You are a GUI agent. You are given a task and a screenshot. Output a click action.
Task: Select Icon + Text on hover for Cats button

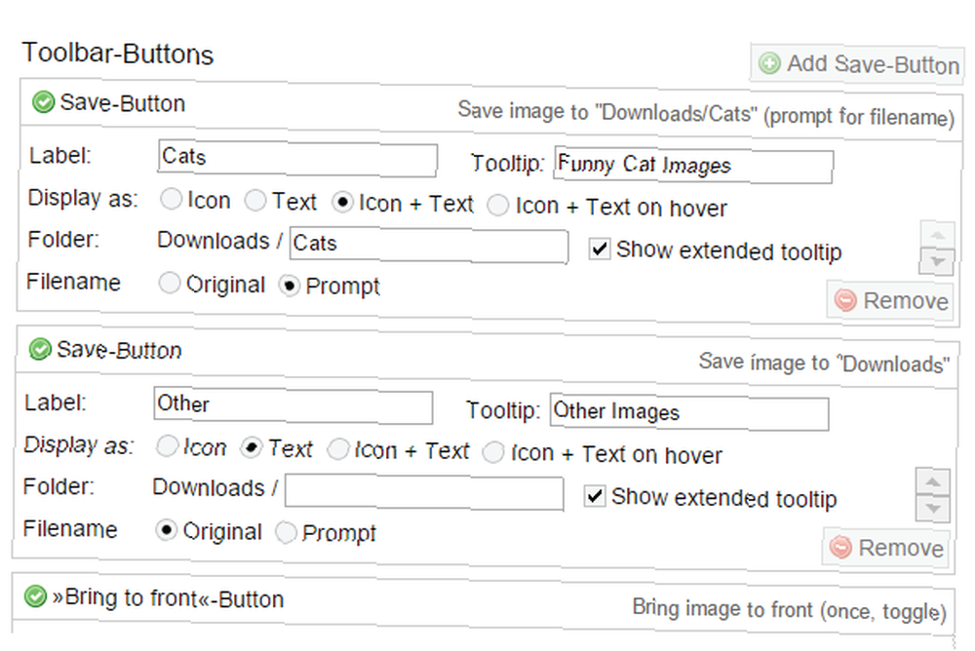pos(497,206)
